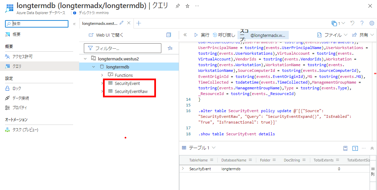Image resolution: width=377 pixels, height=190 pixels.
Task: Click the undo arrow icon
Action: (353, 23)
